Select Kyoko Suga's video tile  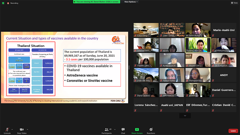pos(172,60)
